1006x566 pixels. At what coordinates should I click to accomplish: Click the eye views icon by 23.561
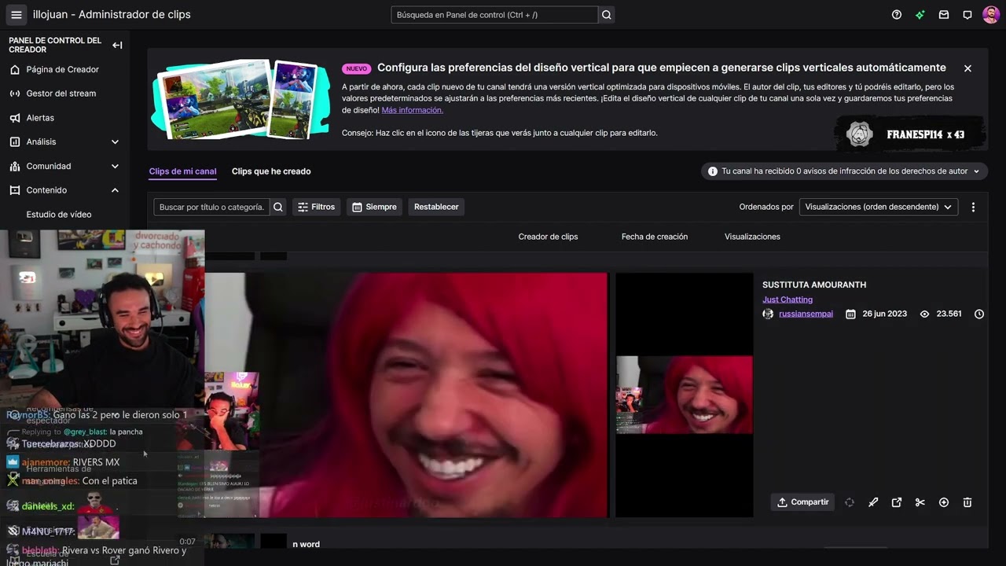pyautogui.click(x=924, y=314)
